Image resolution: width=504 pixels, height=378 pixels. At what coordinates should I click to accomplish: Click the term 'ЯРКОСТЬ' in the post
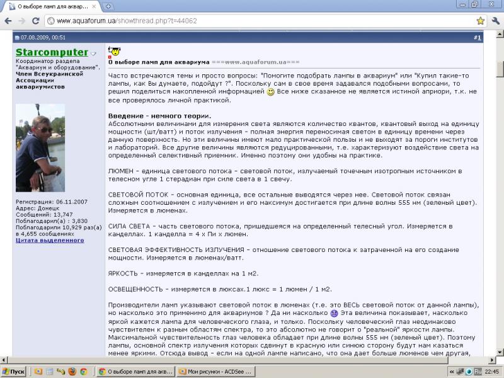tap(123, 273)
